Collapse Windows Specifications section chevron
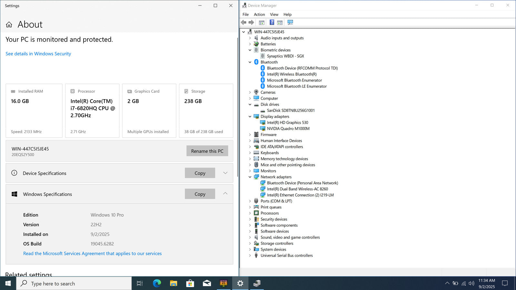 (225, 194)
